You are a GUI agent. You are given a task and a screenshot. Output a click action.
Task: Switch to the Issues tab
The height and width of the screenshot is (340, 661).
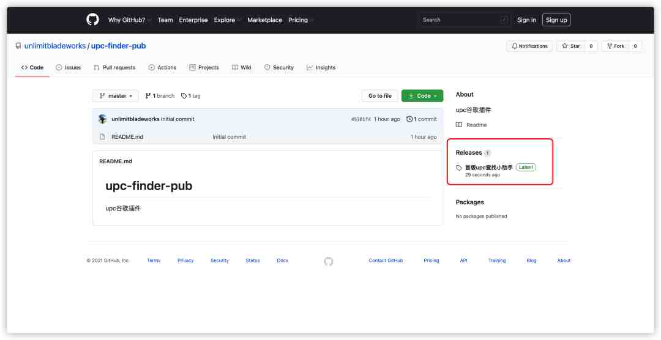[69, 67]
